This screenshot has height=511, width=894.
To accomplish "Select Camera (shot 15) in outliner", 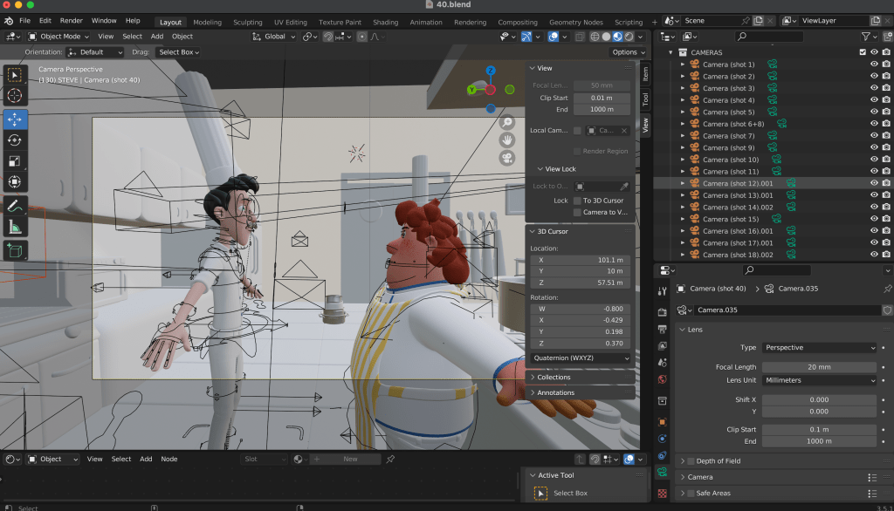I will point(729,219).
